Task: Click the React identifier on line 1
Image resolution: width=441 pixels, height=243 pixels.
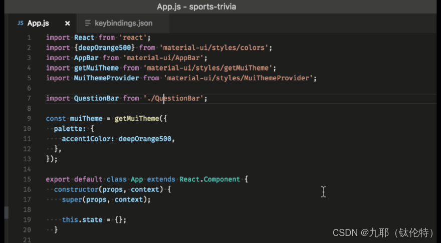Action: (x=84, y=38)
